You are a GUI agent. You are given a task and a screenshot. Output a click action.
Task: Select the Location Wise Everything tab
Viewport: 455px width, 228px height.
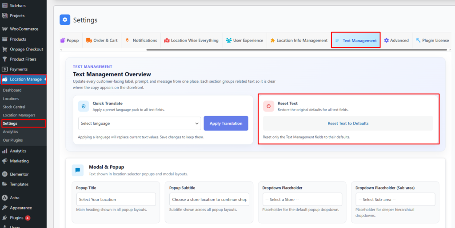click(192, 40)
